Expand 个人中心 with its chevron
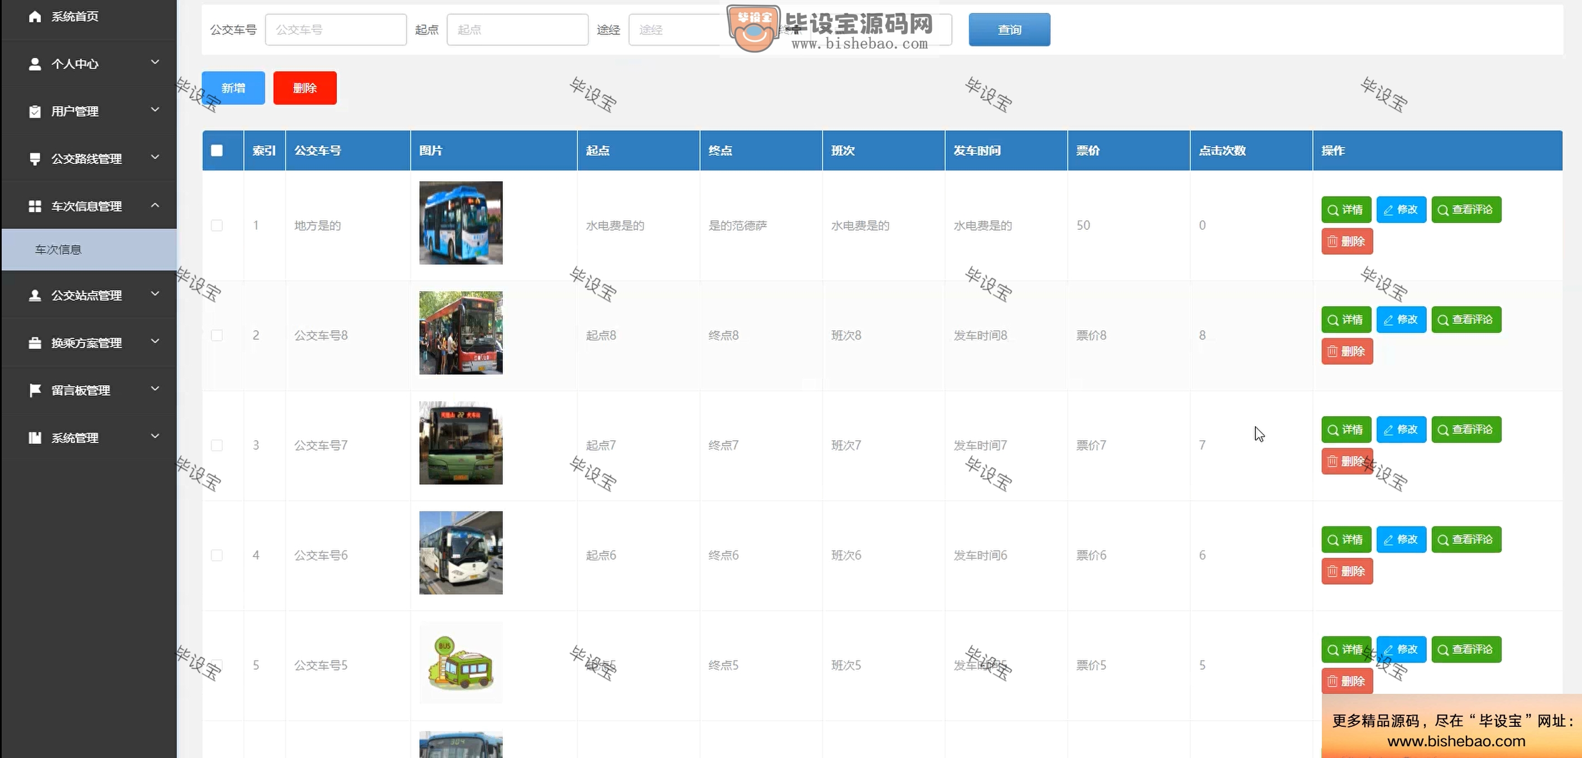Viewport: 1582px width, 758px height. tap(155, 62)
